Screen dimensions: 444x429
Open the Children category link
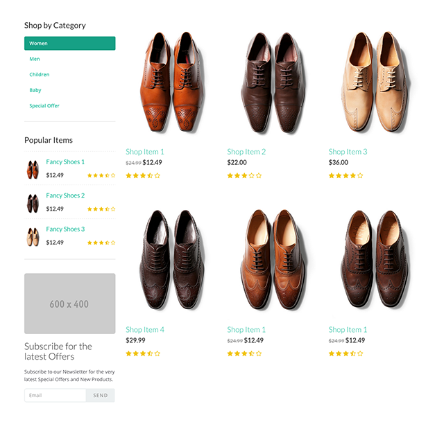click(40, 74)
